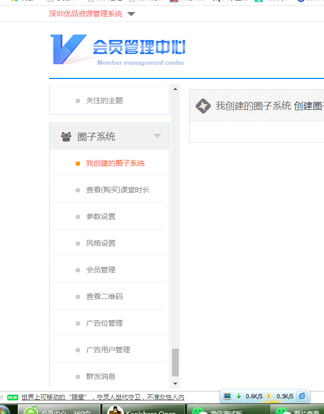
Task: Go to 查看(购买)课堂时长
Action: coord(118,190)
